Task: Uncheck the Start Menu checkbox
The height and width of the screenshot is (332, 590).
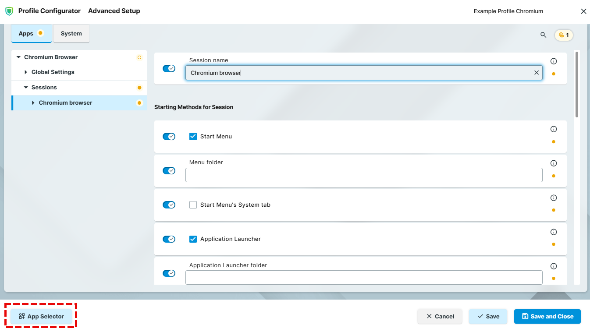Action: (193, 136)
